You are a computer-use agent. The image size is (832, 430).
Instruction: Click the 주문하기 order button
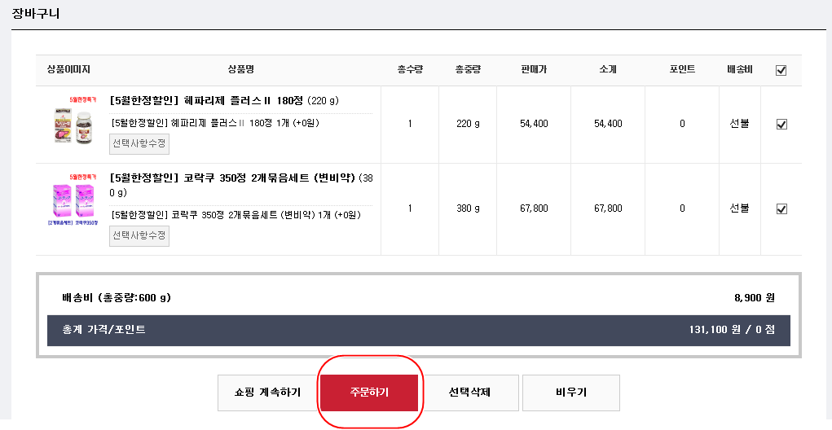coord(369,393)
